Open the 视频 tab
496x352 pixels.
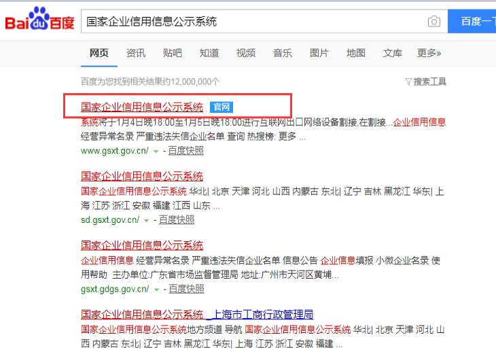pos(246,53)
